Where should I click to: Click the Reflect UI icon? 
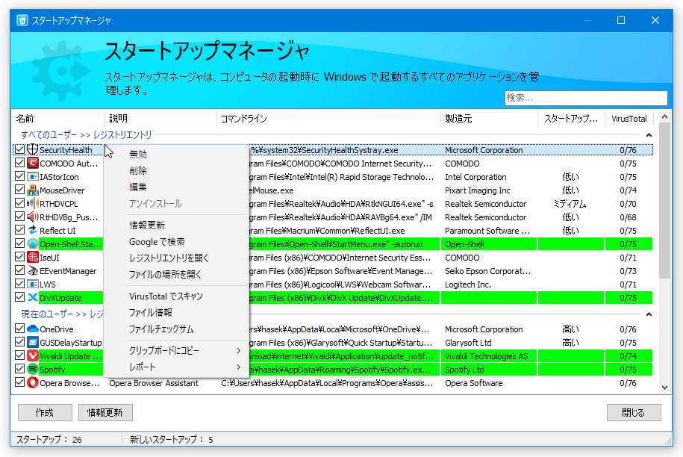pyautogui.click(x=33, y=230)
